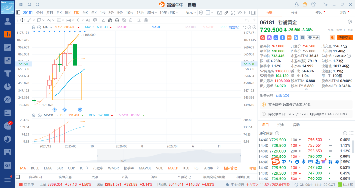Screen dimensions: 355x188
Task: Open customer service headset icon
Action: 296,4
